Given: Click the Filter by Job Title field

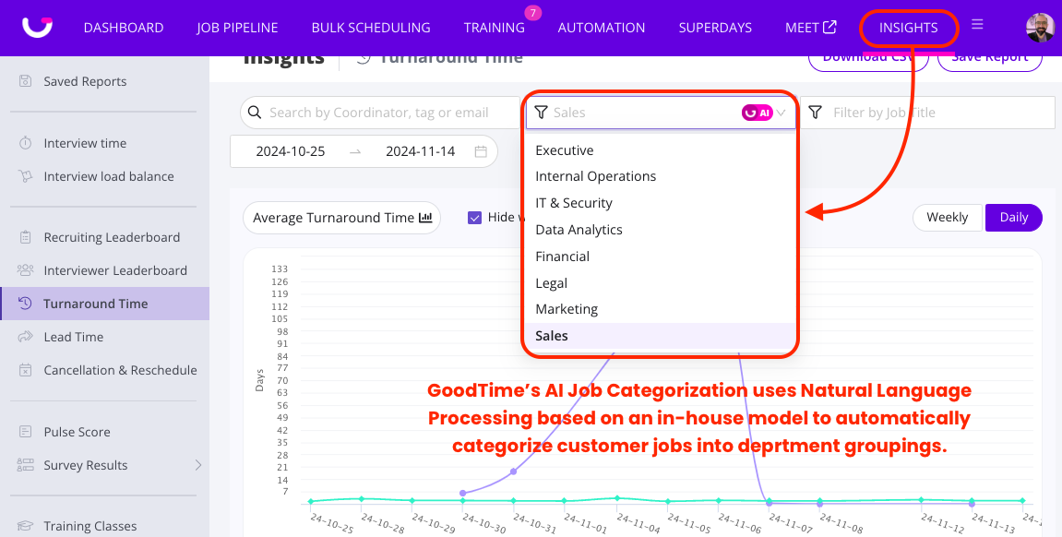Looking at the screenshot, I should pos(928,113).
